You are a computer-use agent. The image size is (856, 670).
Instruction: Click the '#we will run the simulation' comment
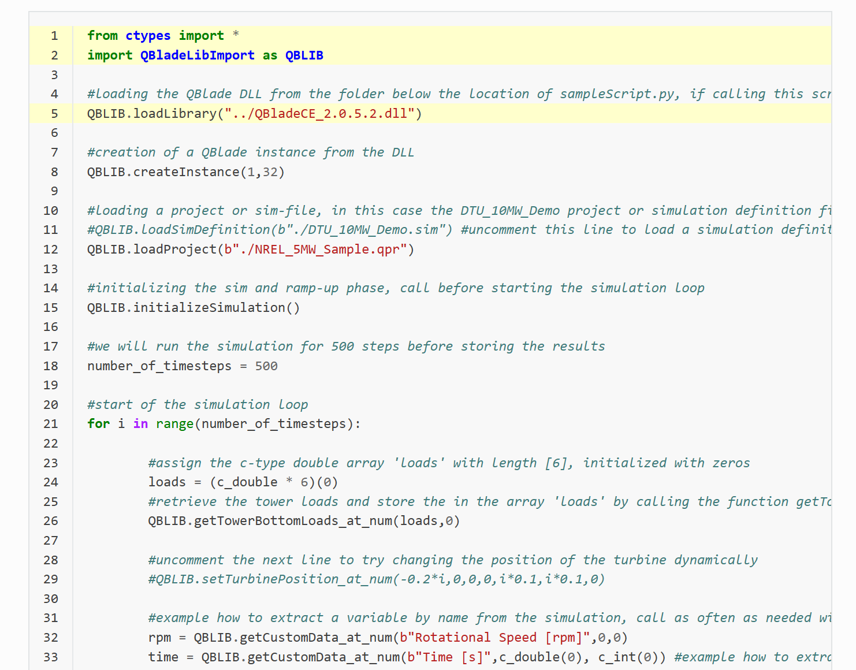point(346,347)
